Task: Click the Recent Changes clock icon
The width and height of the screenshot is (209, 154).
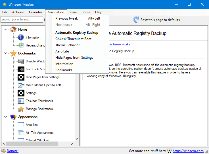Action: [21, 45]
